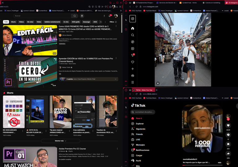Reload the Instagram page

(136, 7)
